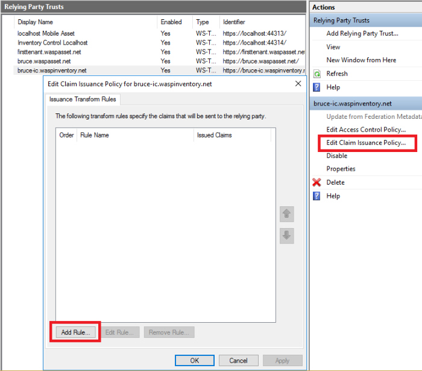Open Properties for bruce-ic.waspinventory.net

point(341,169)
